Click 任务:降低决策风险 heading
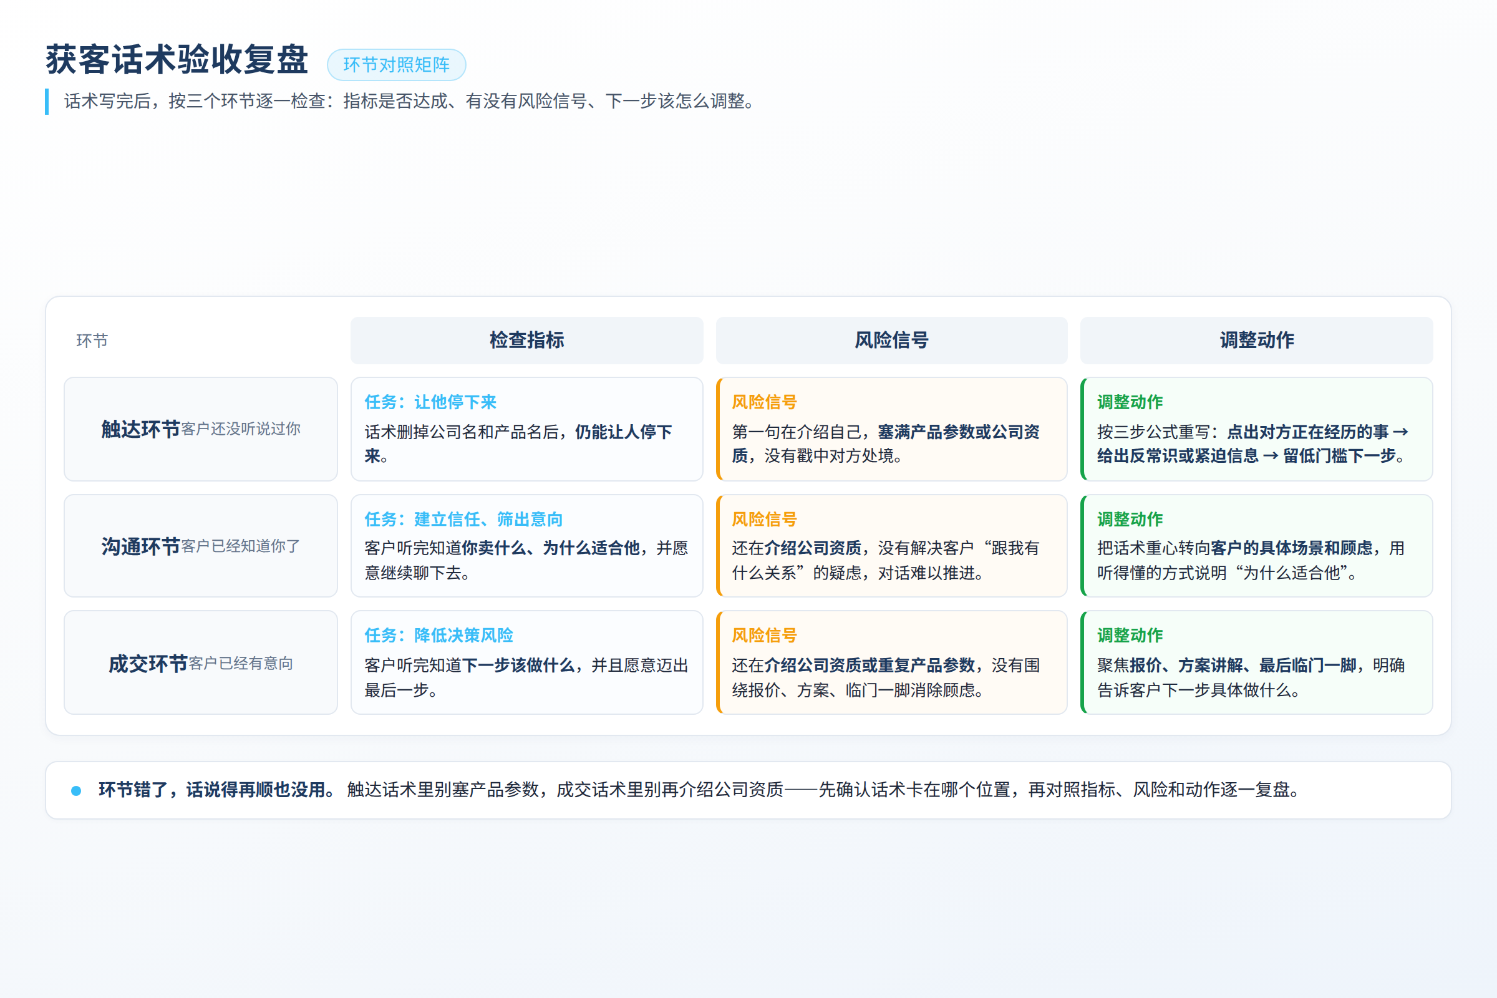This screenshot has height=998, width=1497. 438,635
